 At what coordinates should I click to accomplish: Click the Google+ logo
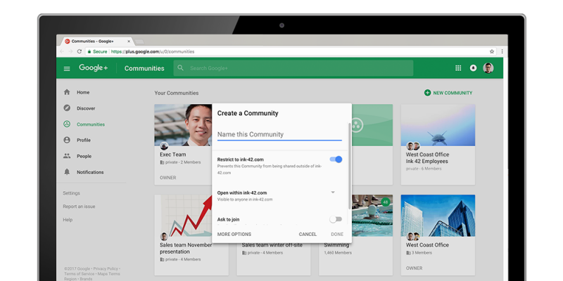(94, 67)
